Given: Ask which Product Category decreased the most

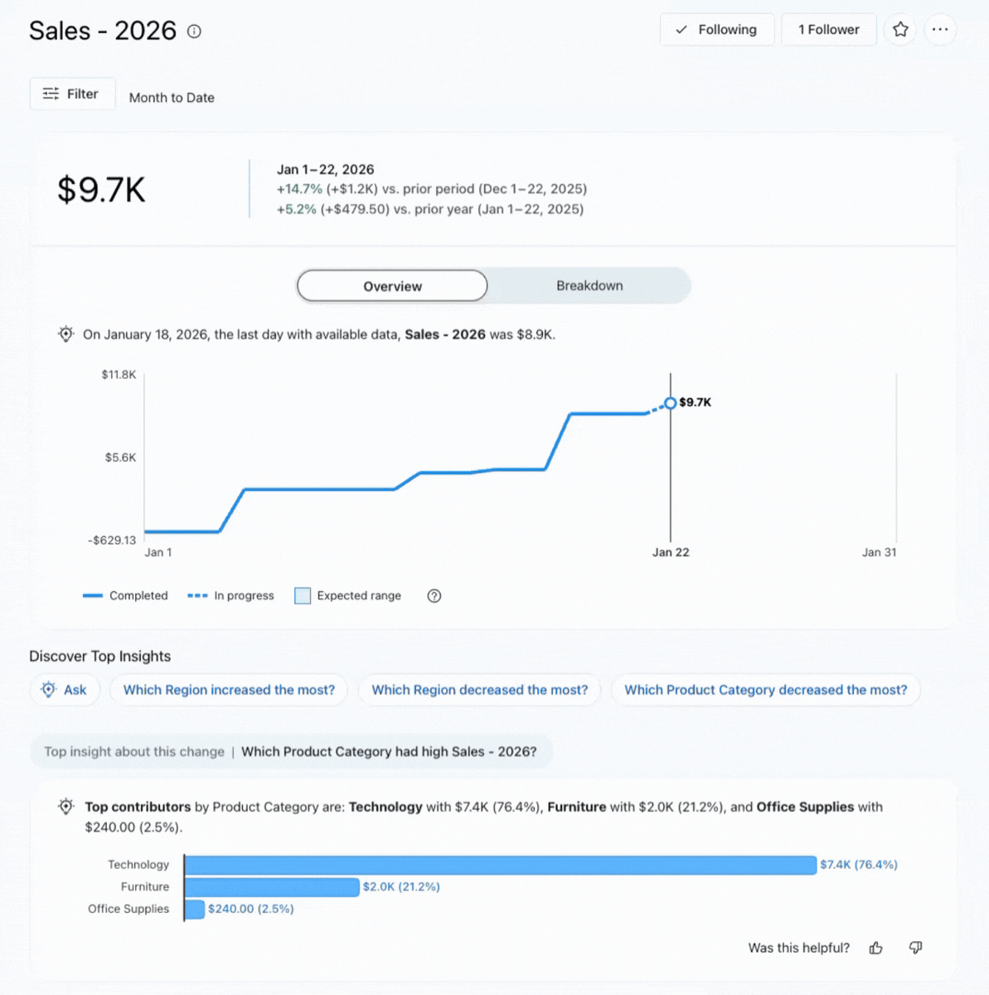Looking at the screenshot, I should point(765,690).
